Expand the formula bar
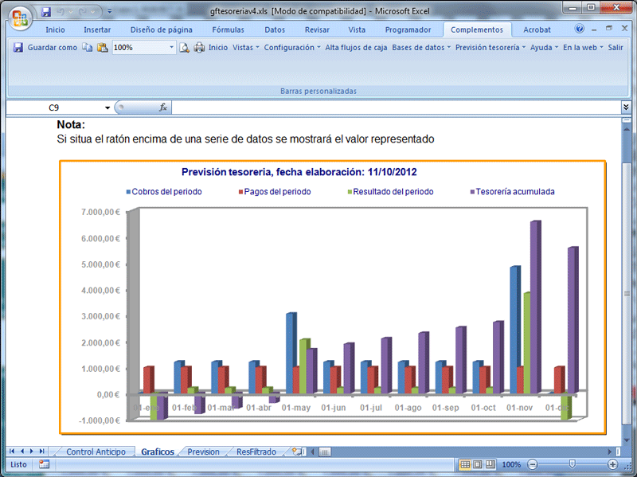This screenshot has width=637, height=477. coord(626,108)
